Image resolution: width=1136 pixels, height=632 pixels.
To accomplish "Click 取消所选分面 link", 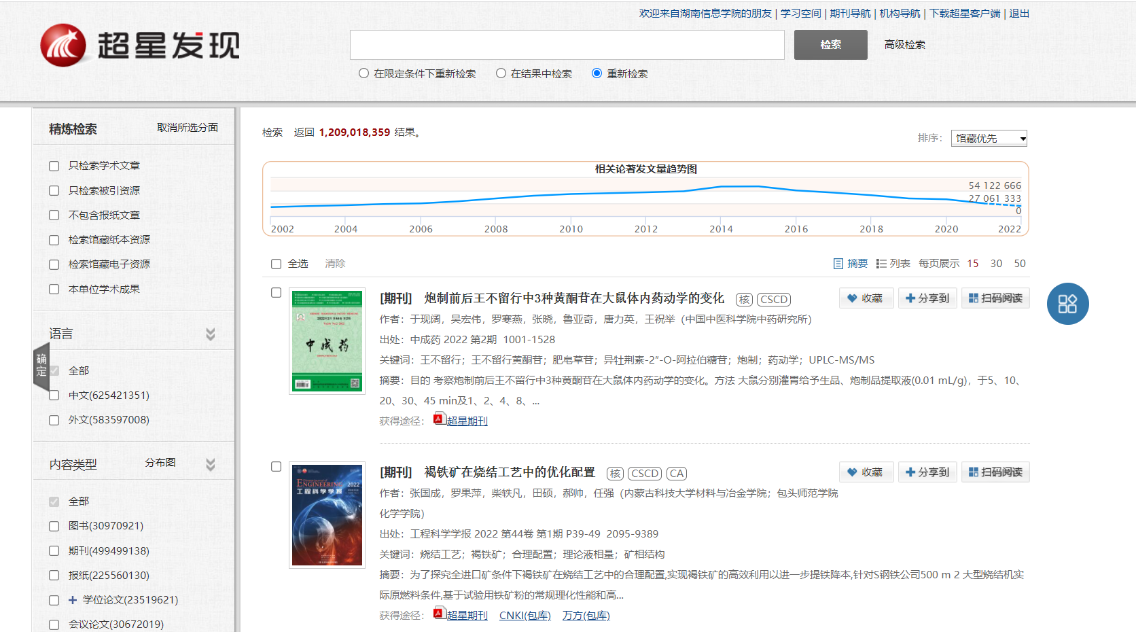I will [x=188, y=128].
